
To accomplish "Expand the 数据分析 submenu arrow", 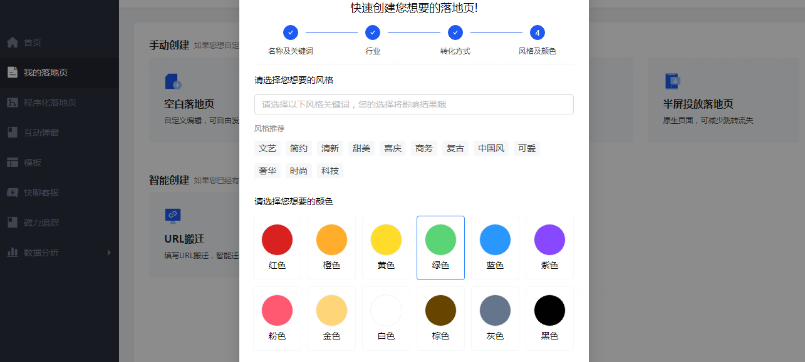I will click(x=109, y=252).
